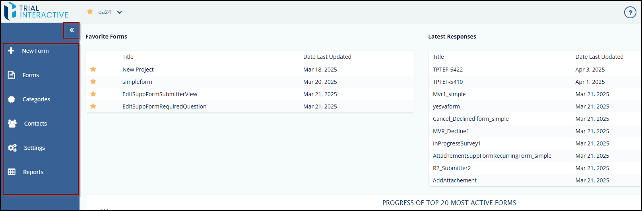The height and width of the screenshot is (211, 642).
Task: Click the Title column header in Latest Responses
Action: tap(438, 57)
